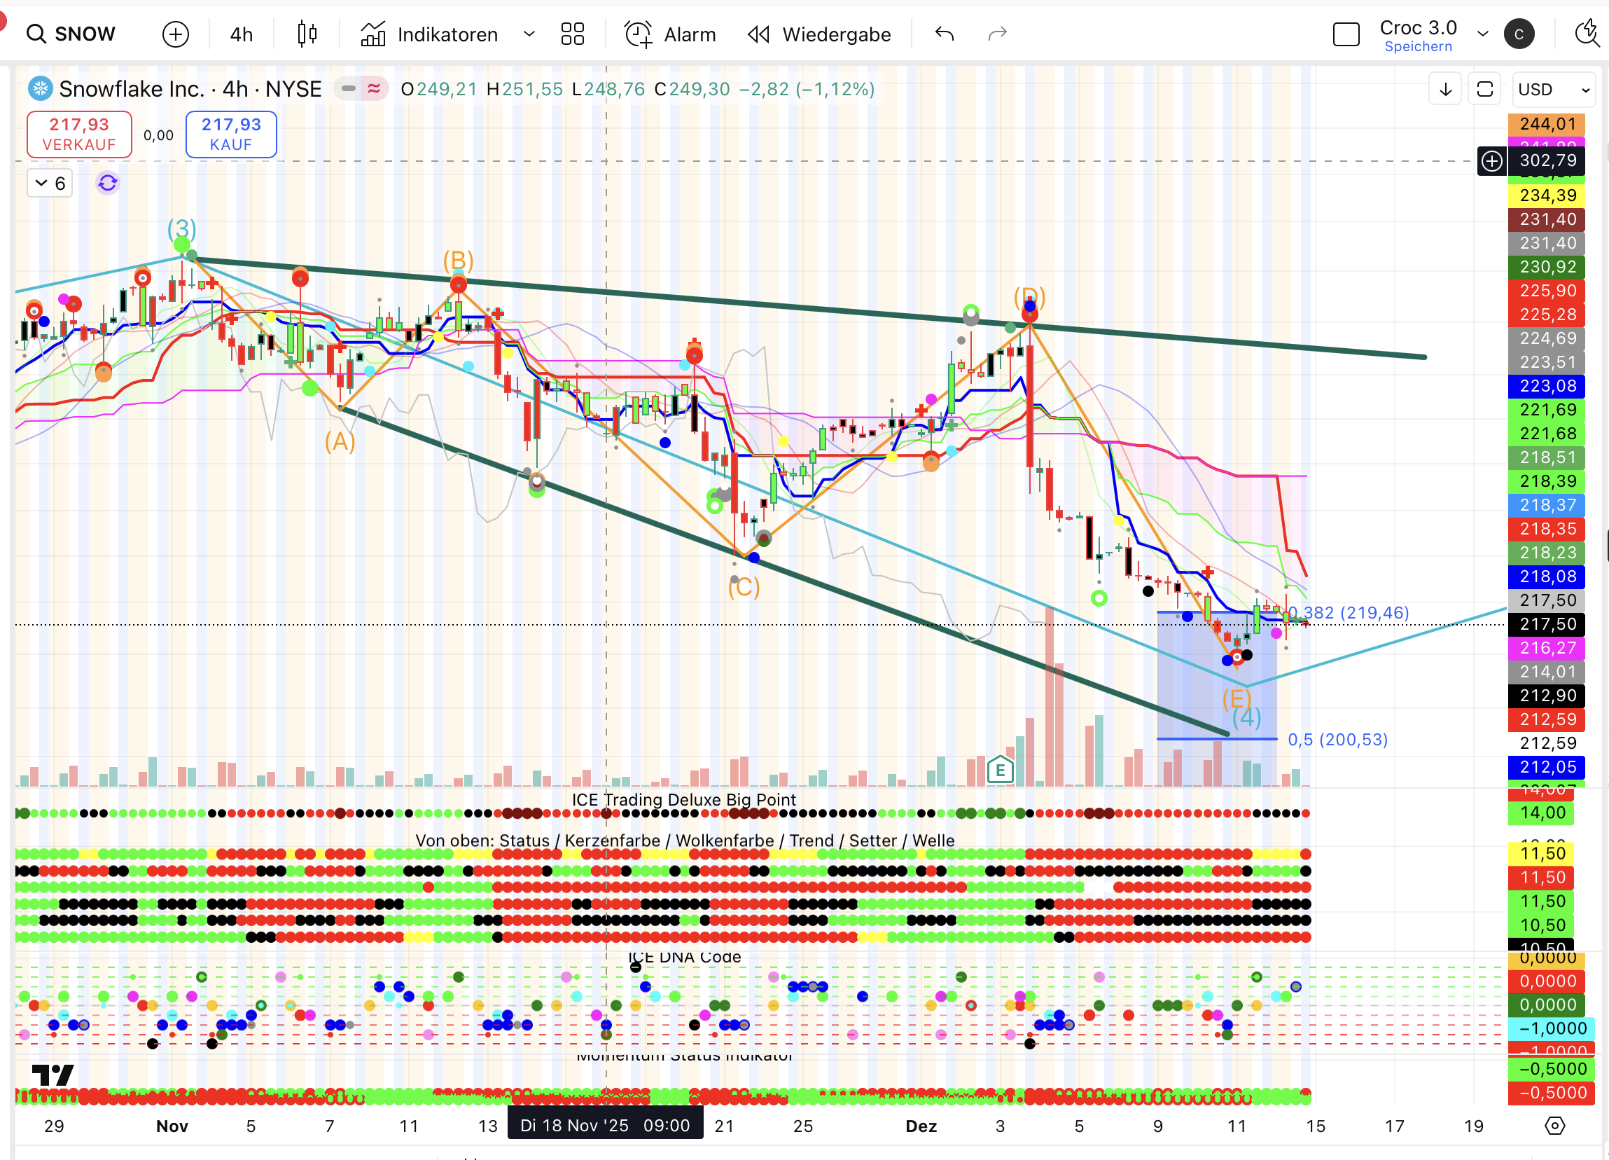Click the redo arrow

998,34
